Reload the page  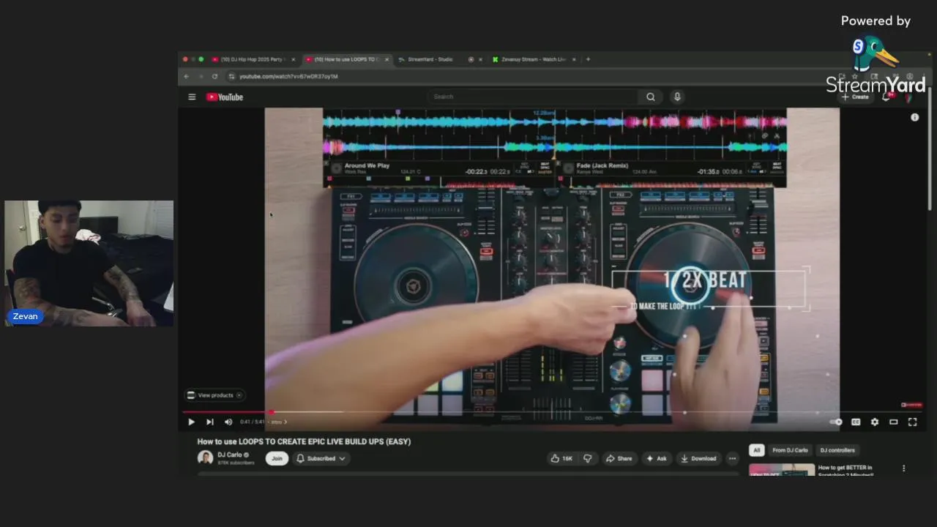[x=214, y=76]
